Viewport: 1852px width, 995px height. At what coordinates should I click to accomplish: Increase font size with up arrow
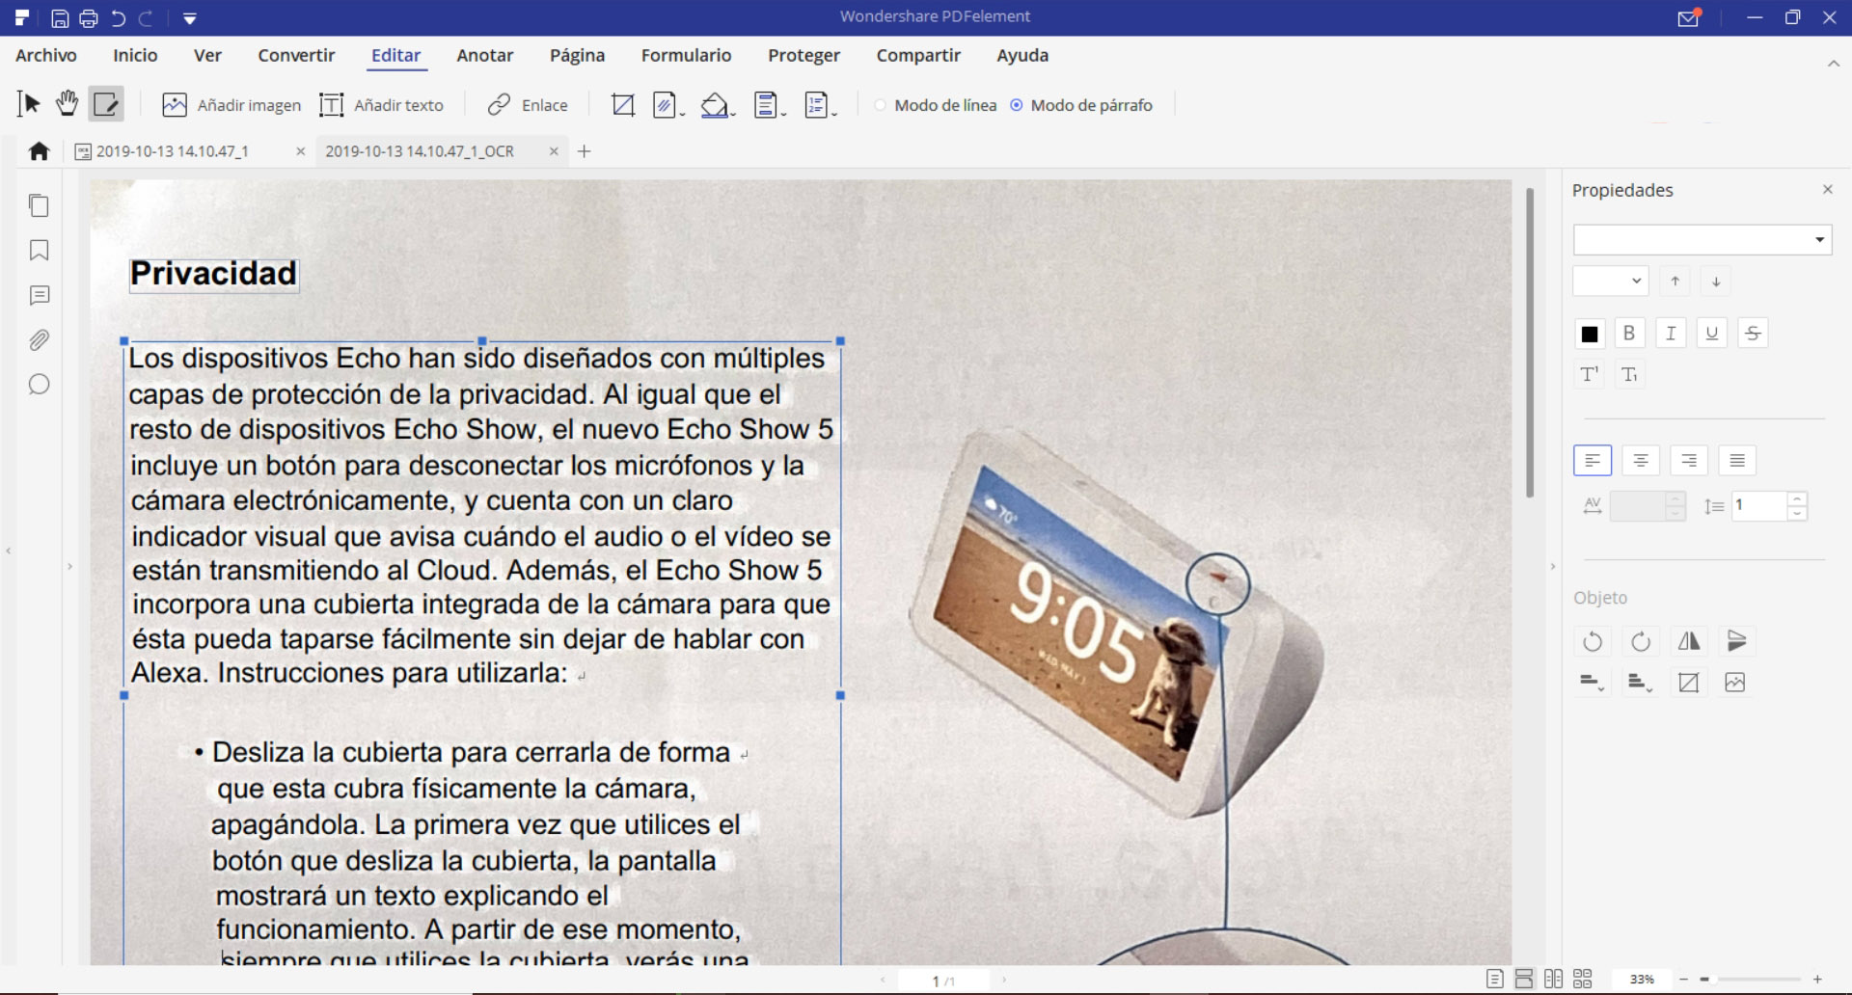[1675, 282]
